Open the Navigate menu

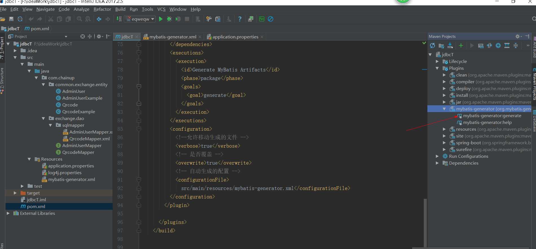[45, 9]
